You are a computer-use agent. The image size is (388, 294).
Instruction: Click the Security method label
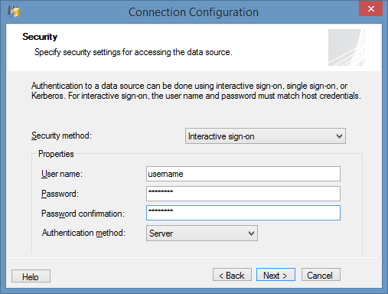tap(61, 136)
